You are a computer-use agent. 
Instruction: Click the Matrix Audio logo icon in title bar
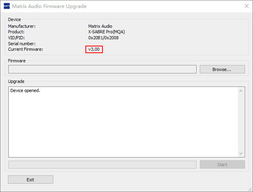click(x=7, y=6)
